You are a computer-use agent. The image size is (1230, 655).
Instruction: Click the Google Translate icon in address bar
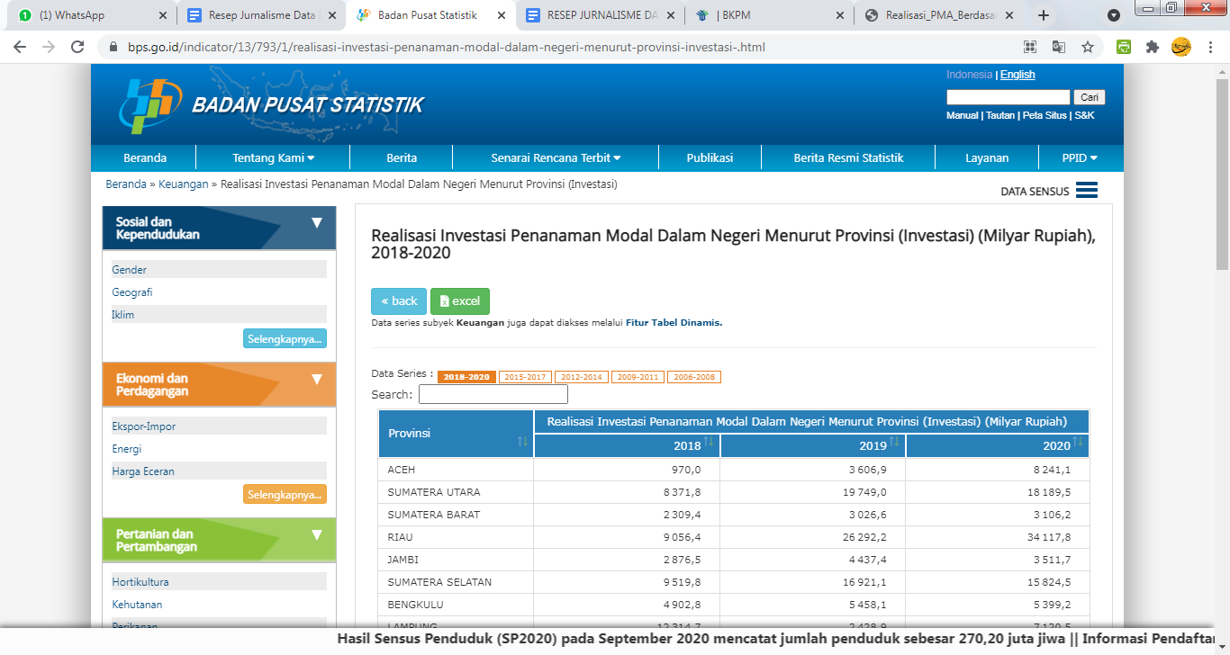click(x=1059, y=47)
